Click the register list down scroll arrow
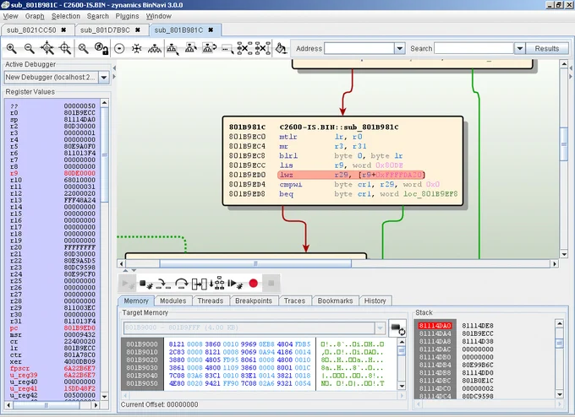This screenshot has width=575, height=417. click(x=105, y=396)
